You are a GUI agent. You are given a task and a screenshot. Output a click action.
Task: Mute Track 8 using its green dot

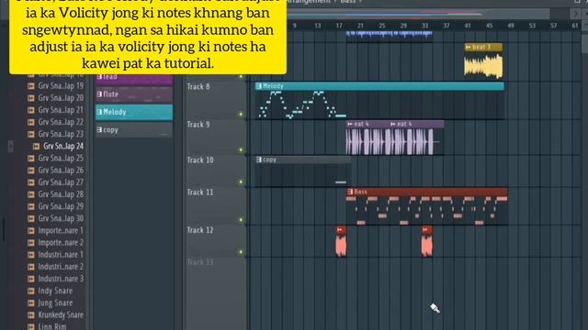(x=241, y=114)
